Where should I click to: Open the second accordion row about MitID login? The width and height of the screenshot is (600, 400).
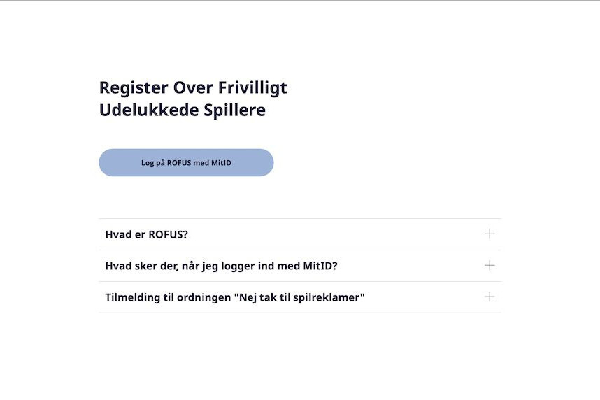coord(299,266)
